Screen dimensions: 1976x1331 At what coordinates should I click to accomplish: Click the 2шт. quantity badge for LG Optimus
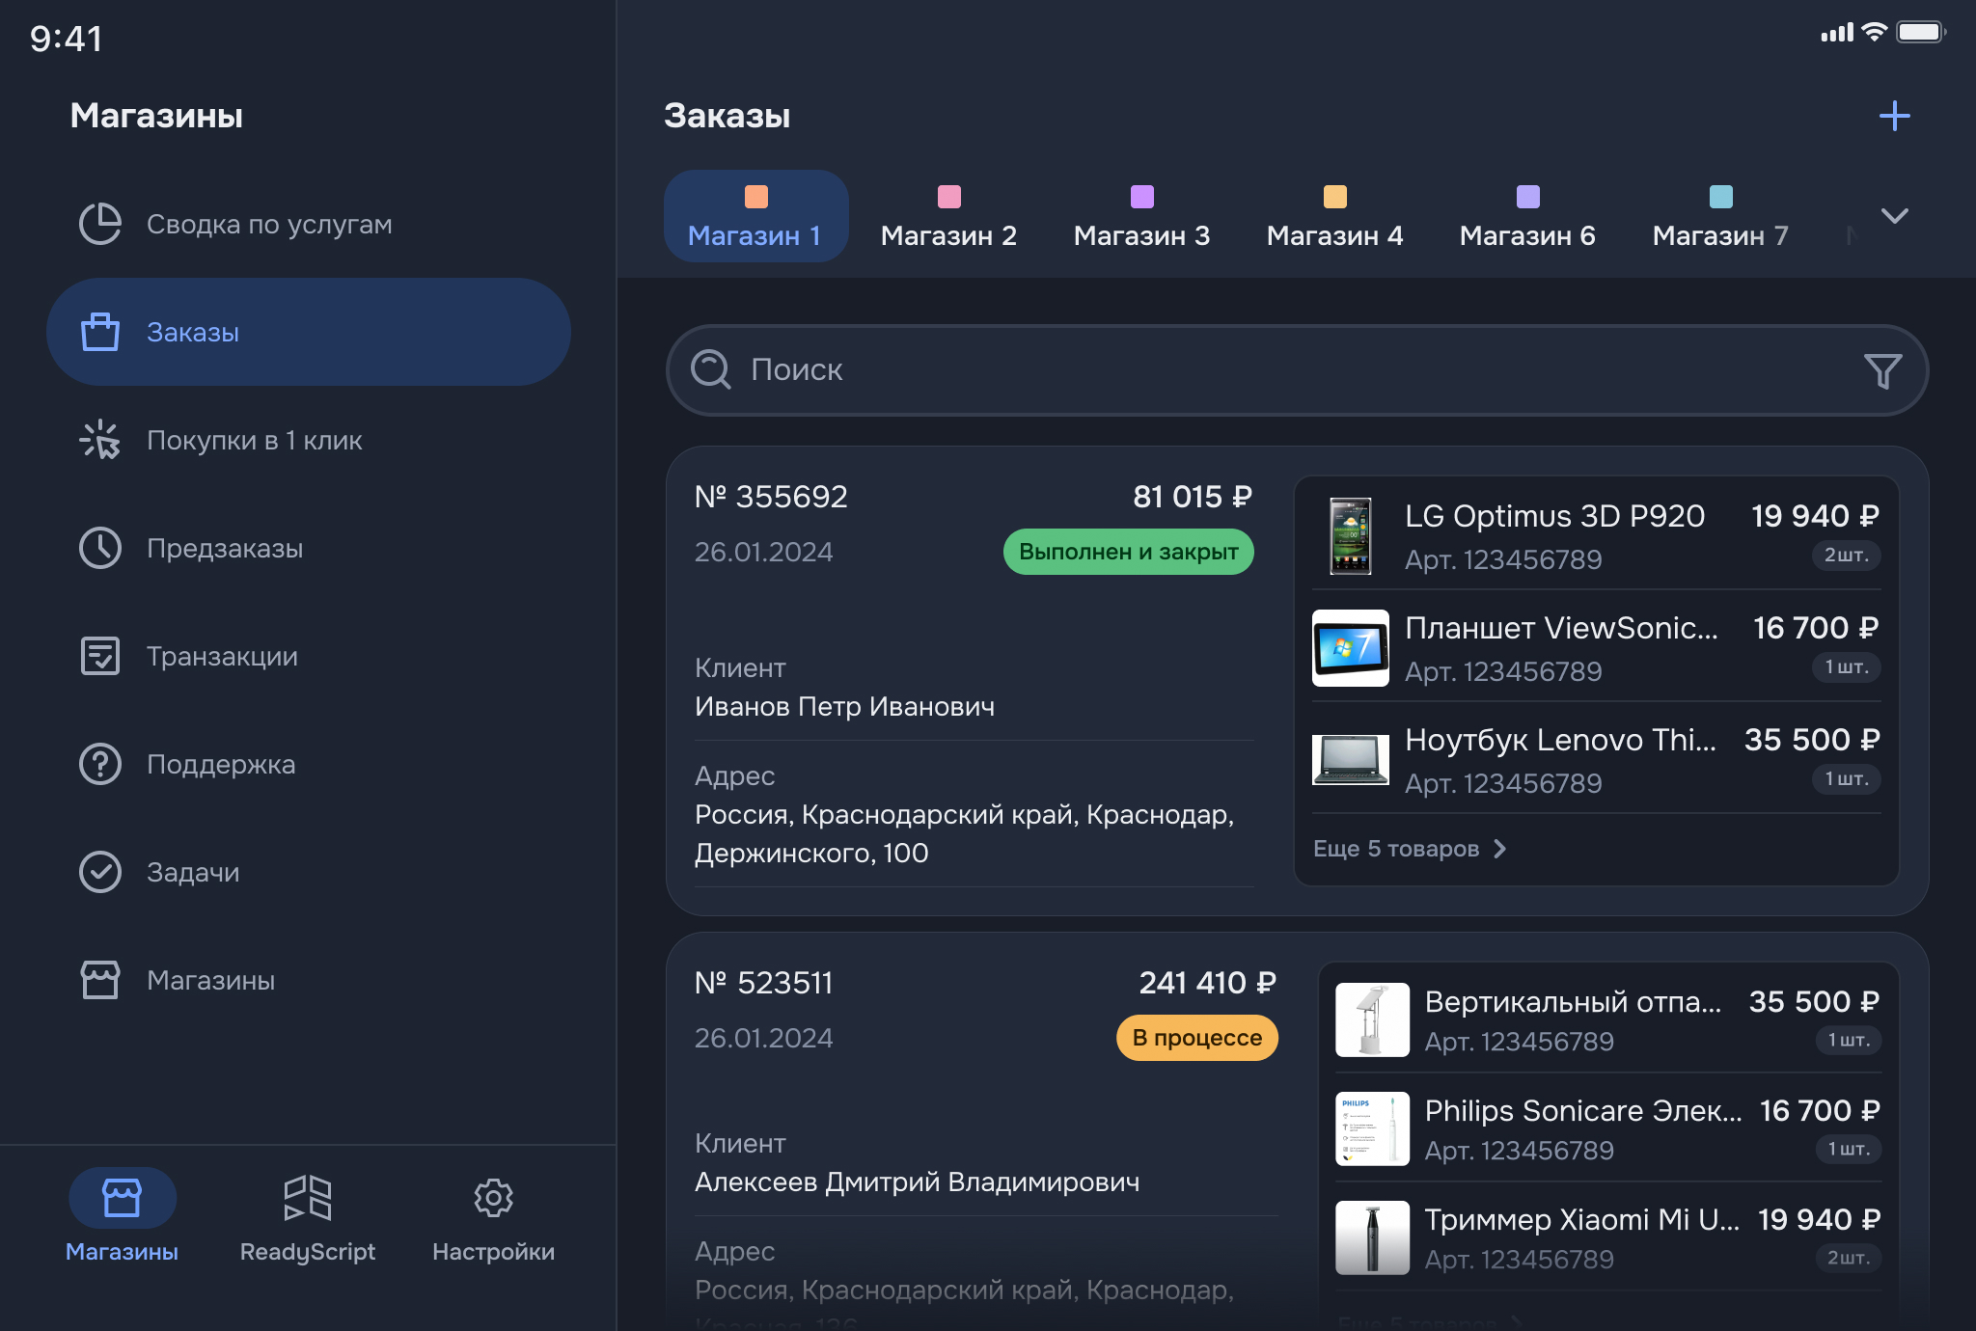(1846, 555)
